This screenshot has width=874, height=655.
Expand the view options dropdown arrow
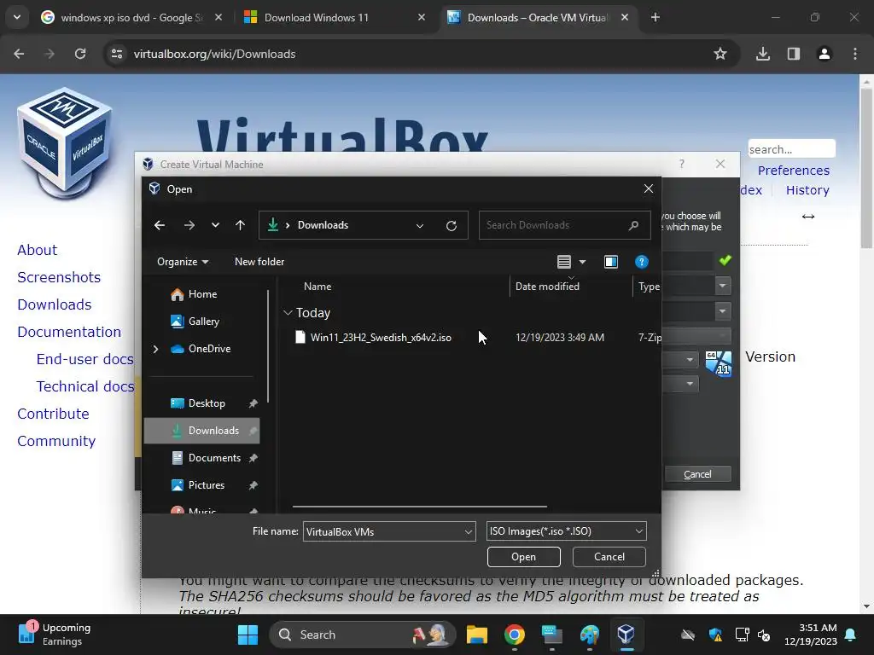582,262
